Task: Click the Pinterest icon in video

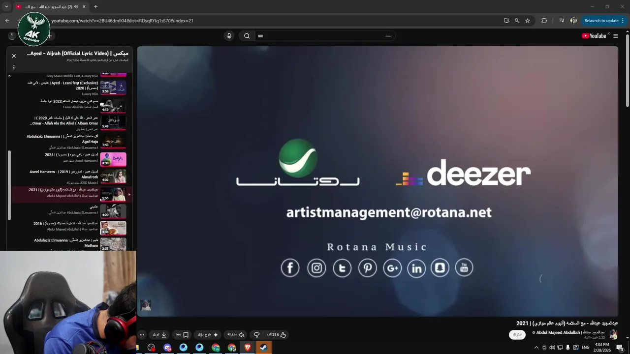Action: 367,268
